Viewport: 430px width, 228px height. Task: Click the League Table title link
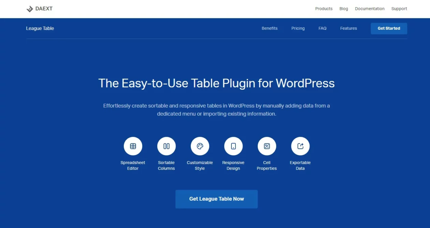click(40, 28)
